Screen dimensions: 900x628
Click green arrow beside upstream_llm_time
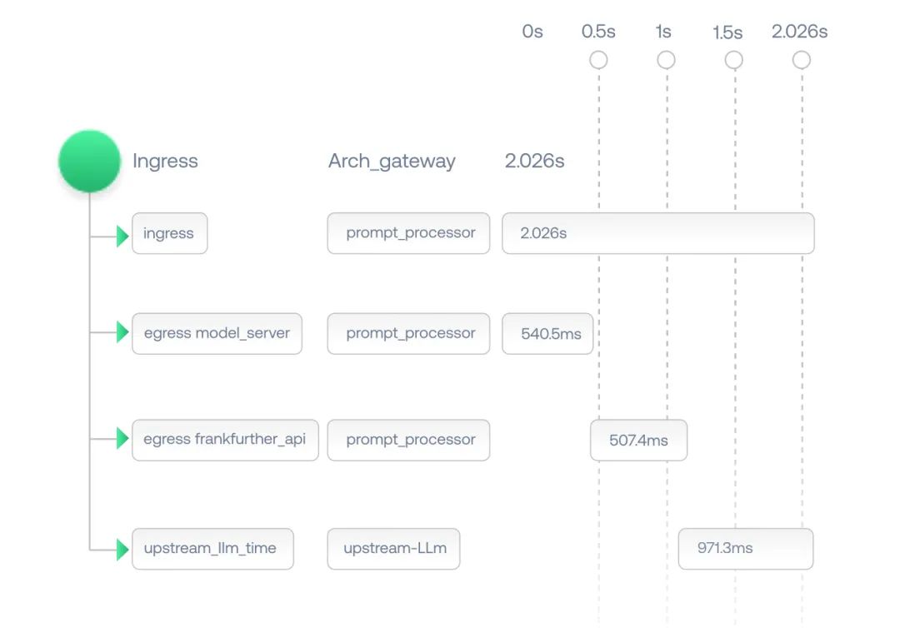coord(122,550)
